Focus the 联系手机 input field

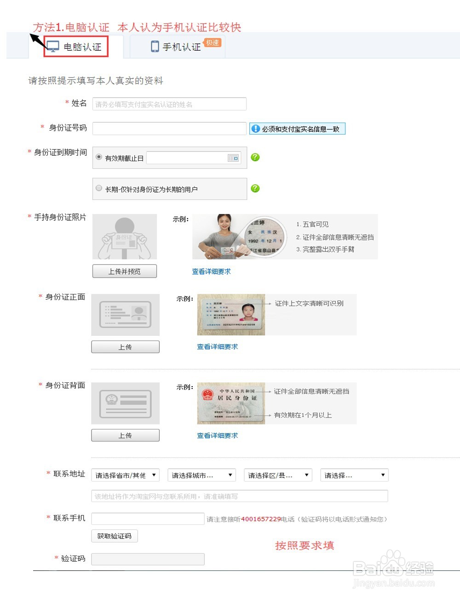point(148,519)
